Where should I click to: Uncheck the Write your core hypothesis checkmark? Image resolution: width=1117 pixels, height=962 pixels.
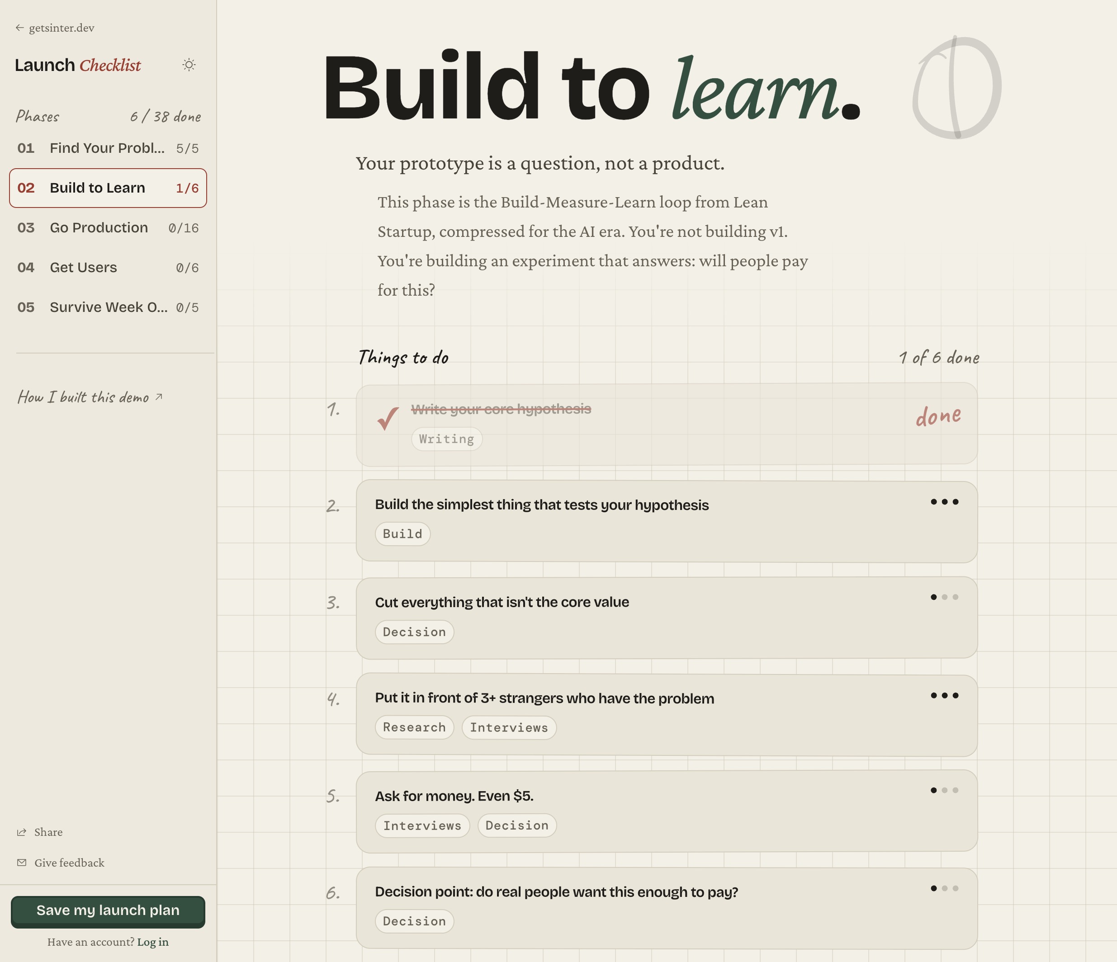(388, 419)
